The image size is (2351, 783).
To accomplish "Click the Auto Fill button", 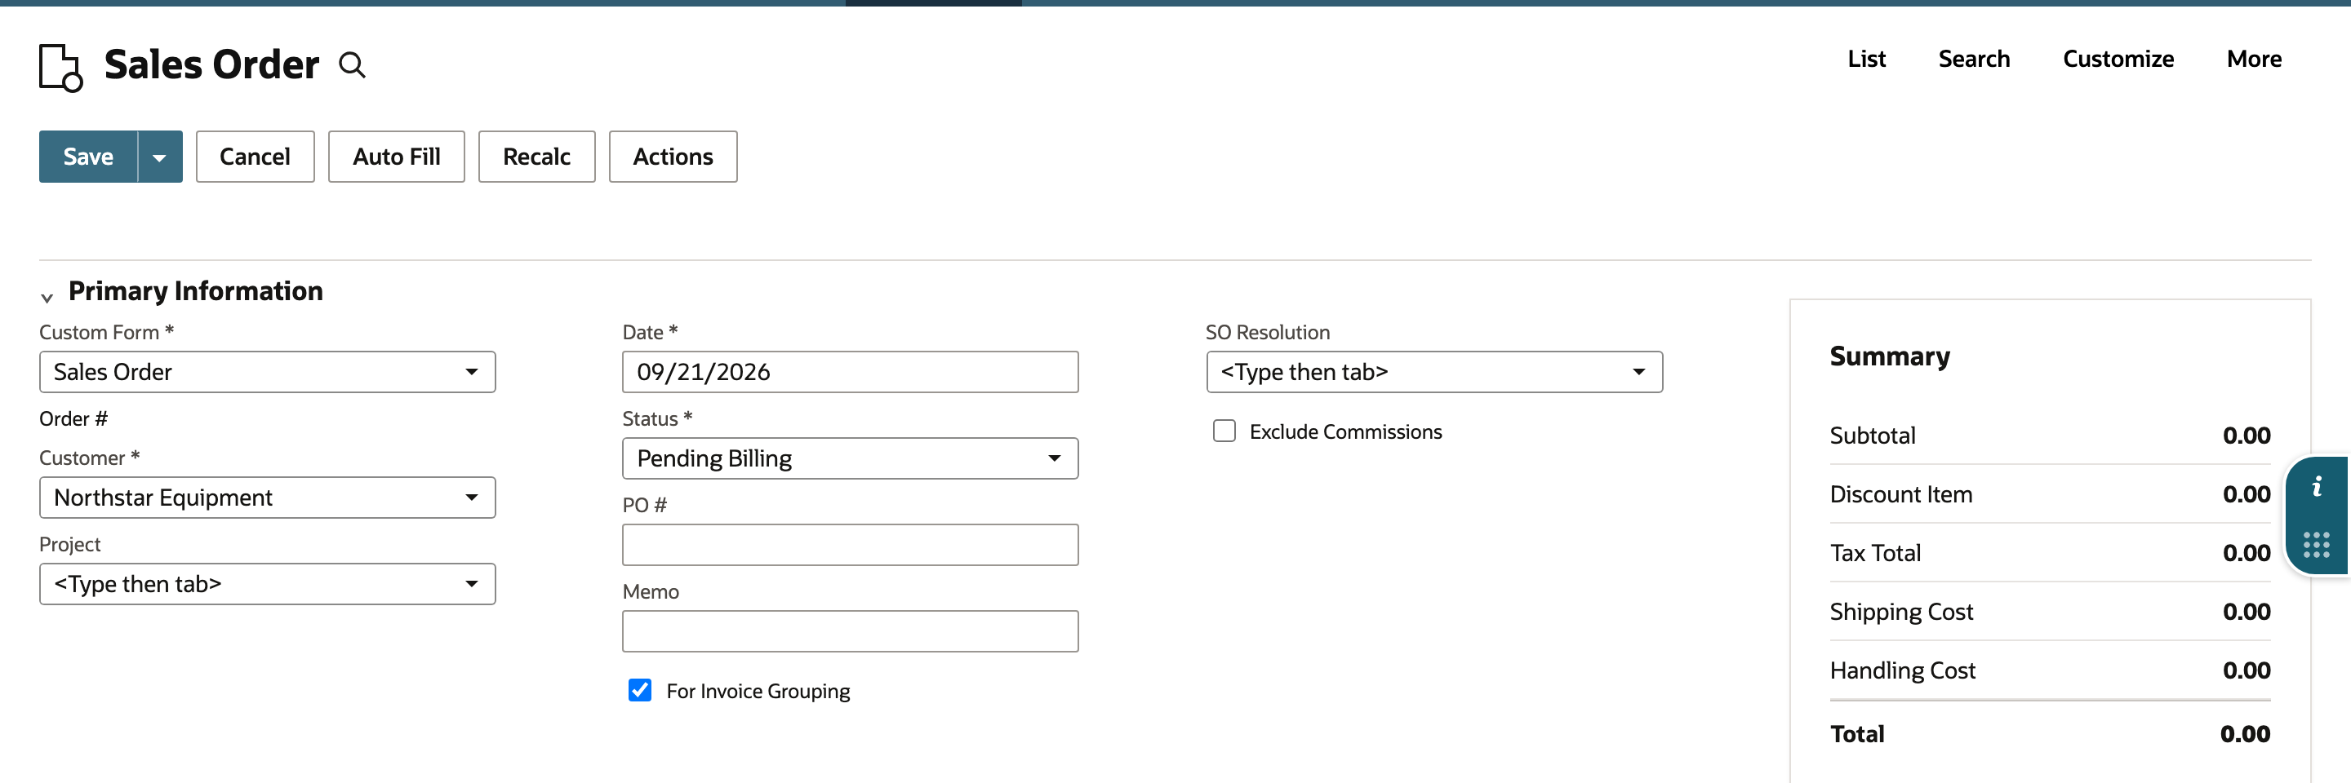I will (396, 157).
